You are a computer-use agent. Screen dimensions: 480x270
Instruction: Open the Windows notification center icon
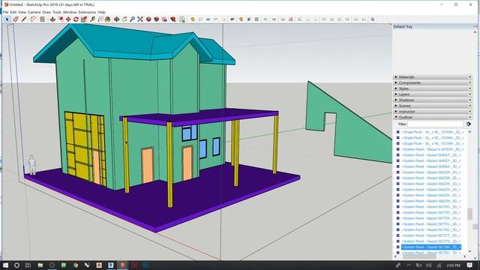(470, 265)
